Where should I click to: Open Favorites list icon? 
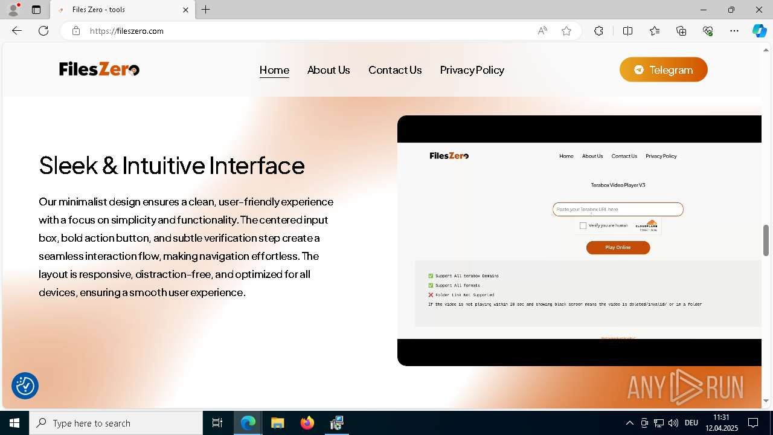point(655,31)
